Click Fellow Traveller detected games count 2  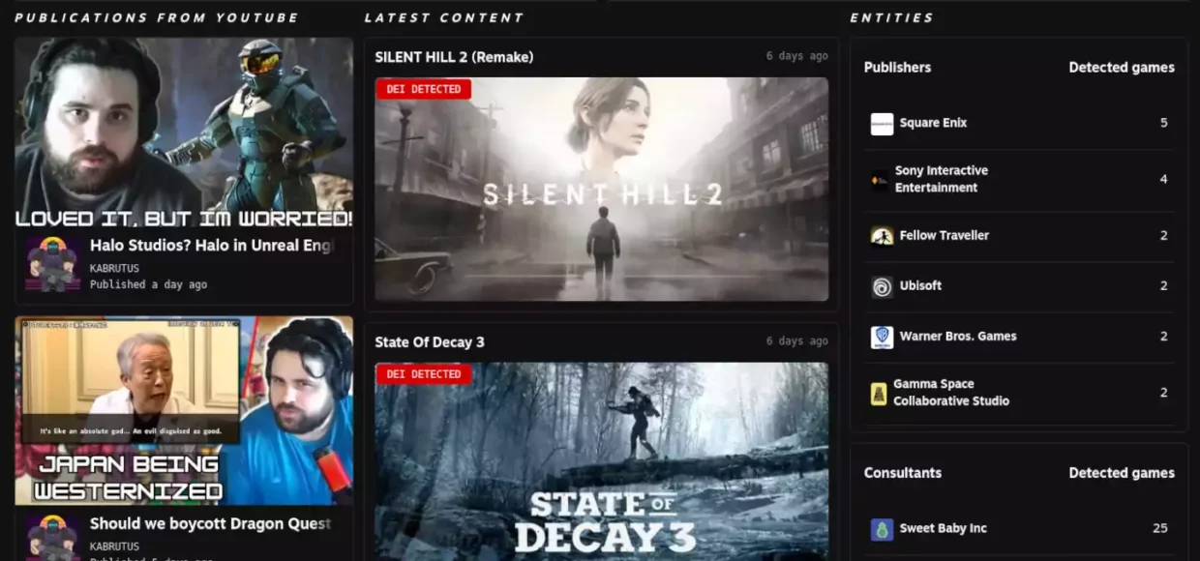(1164, 235)
